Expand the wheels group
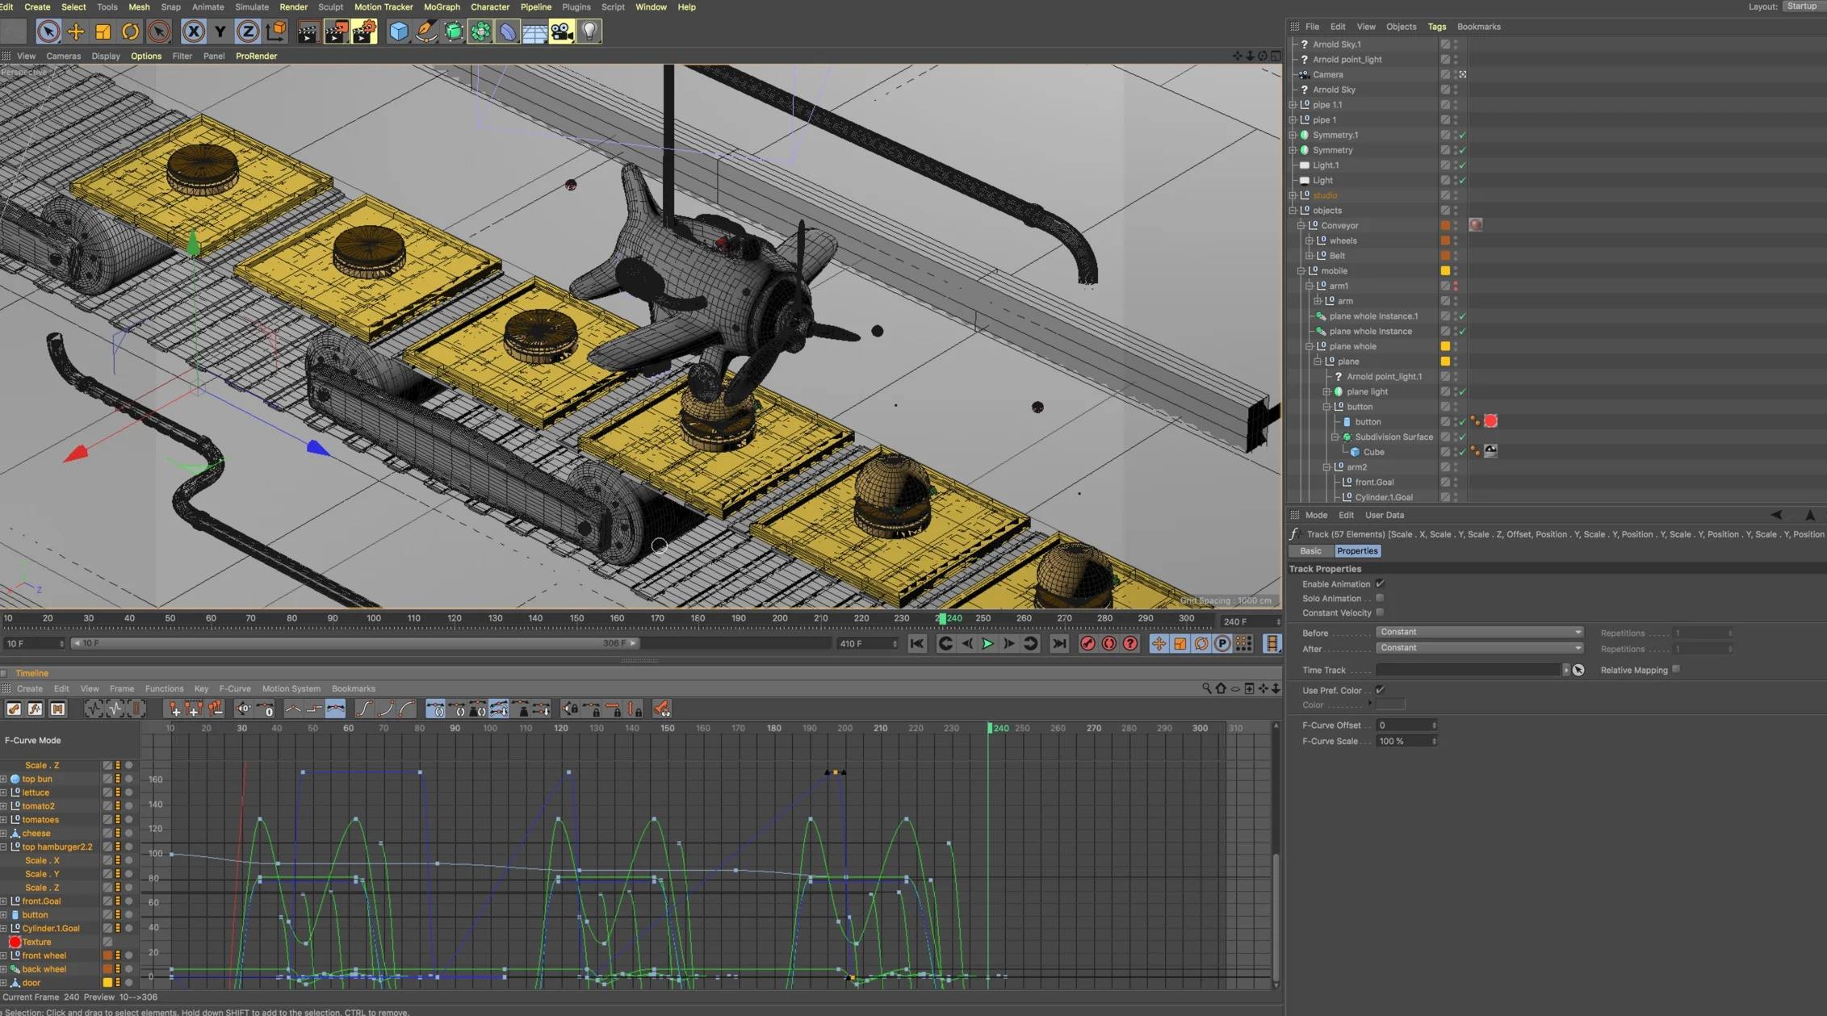Viewport: 1827px width, 1016px height. 1309,240
